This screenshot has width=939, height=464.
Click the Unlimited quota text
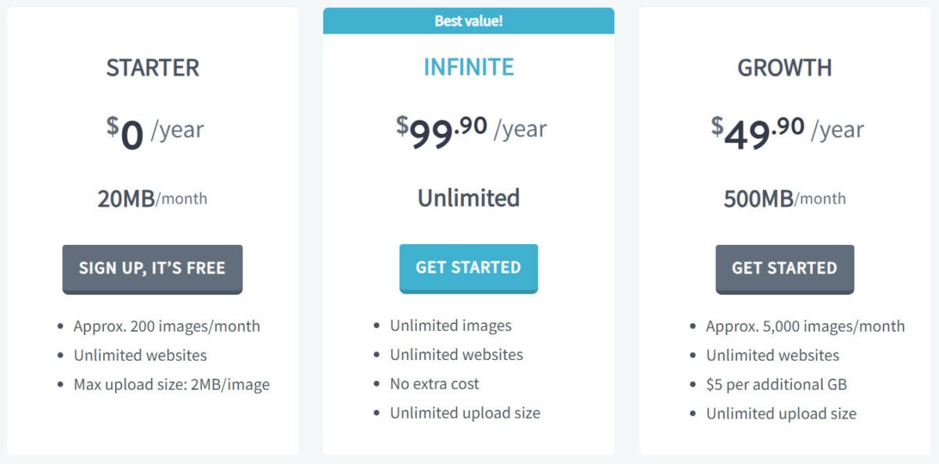[468, 198]
